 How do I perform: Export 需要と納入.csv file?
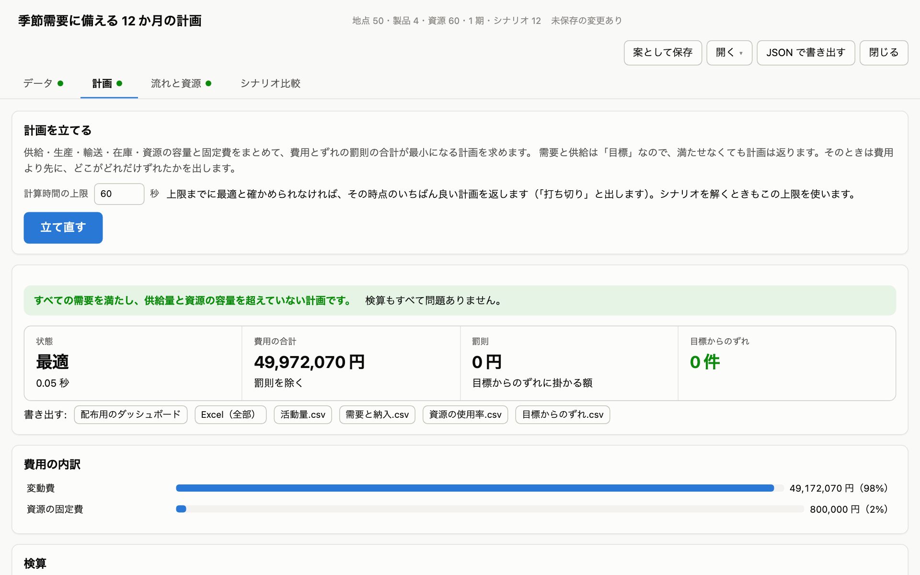[x=377, y=414]
